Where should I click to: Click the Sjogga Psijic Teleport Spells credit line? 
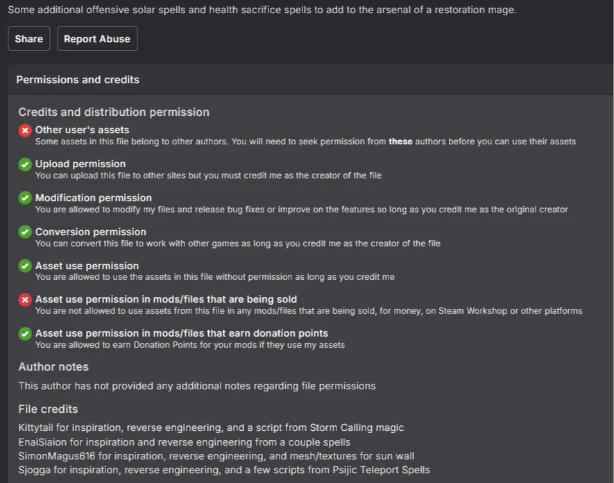[x=224, y=470]
